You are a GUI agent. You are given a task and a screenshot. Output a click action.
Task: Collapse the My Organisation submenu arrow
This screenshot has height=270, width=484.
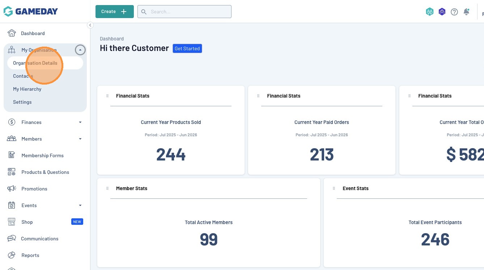pyautogui.click(x=80, y=50)
